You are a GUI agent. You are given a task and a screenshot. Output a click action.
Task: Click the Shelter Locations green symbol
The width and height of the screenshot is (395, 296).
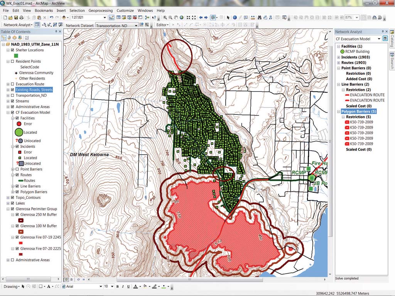[16, 56]
